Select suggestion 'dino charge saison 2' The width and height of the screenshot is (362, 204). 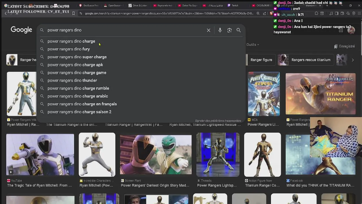click(x=141, y=112)
